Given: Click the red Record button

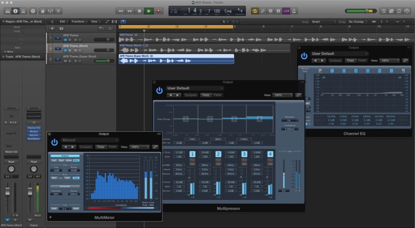Looking at the screenshot, I should [158, 11].
